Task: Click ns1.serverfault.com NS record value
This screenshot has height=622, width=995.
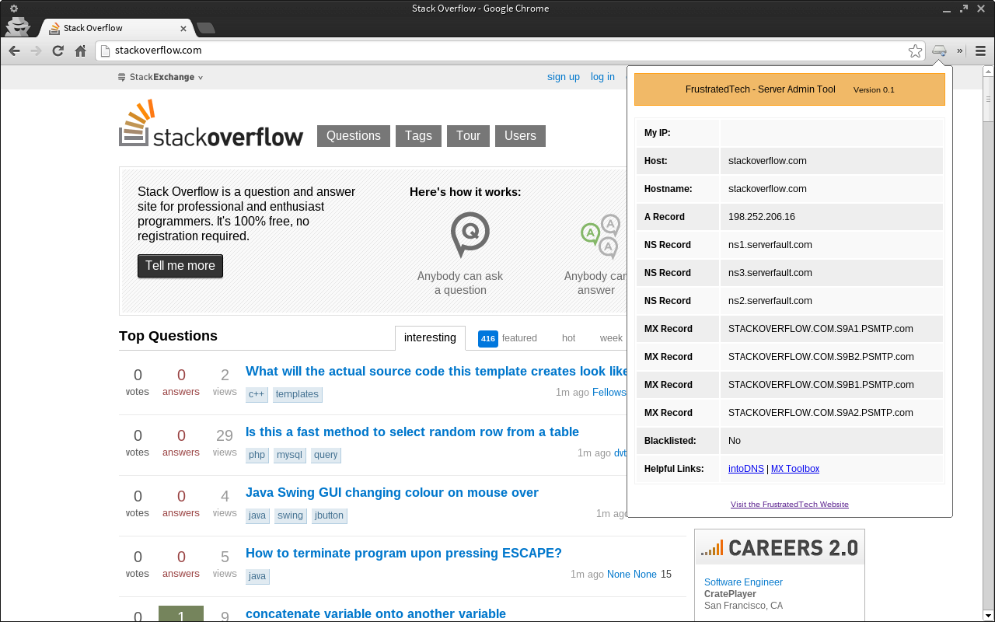Action: [770, 245]
